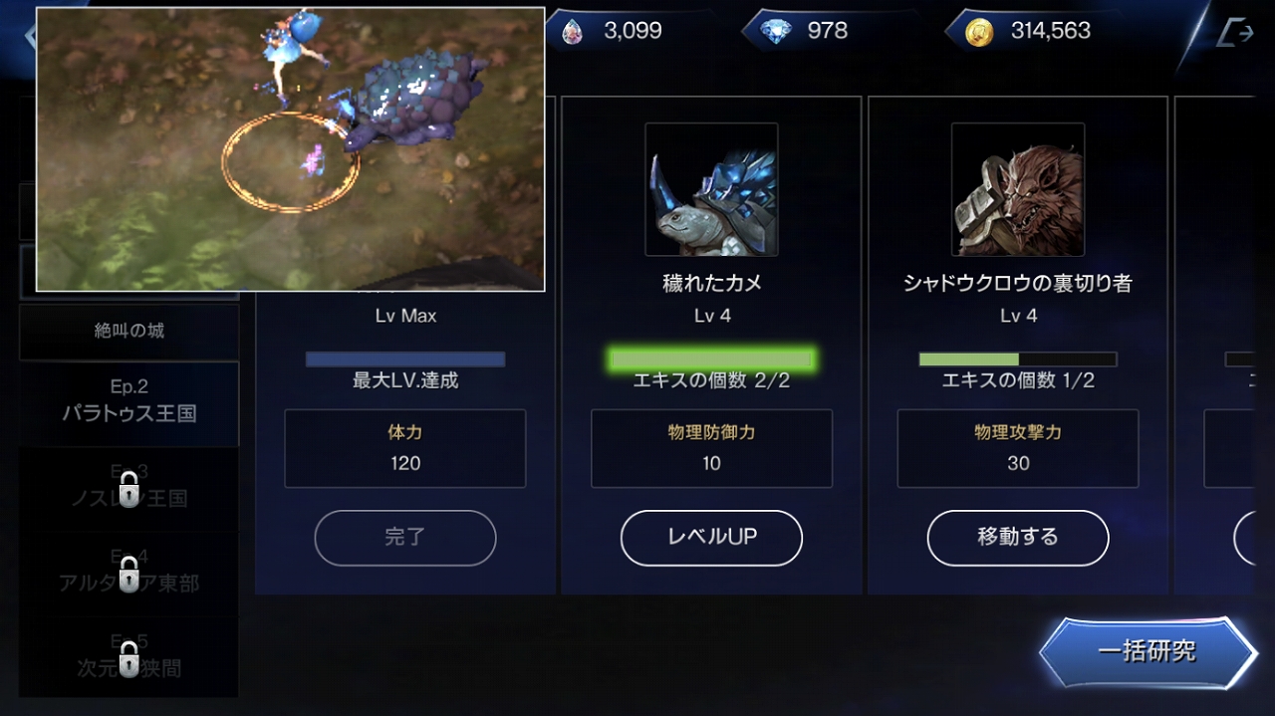Image resolution: width=1275 pixels, height=716 pixels.
Task: Tap the pink droplet currency icon
Action: click(572, 32)
